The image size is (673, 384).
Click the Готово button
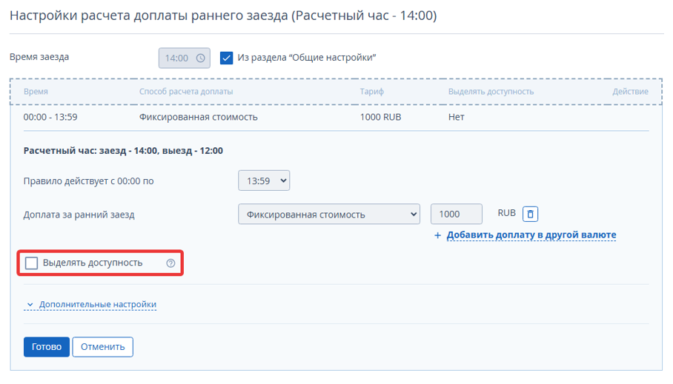click(47, 347)
